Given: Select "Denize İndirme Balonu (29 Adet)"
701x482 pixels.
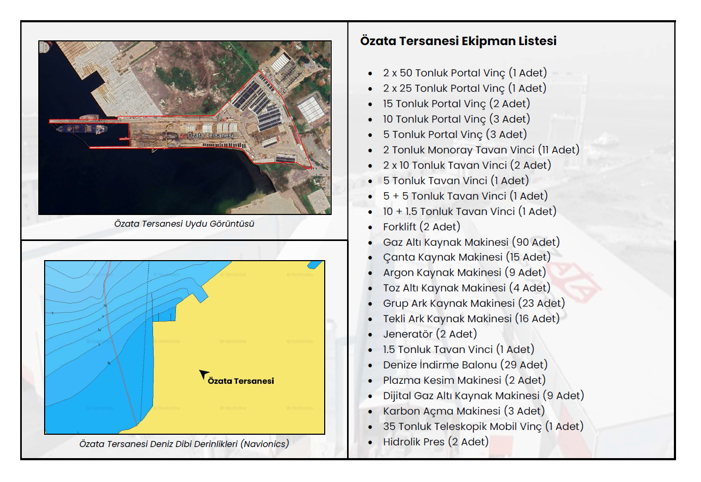Looking at the screenshot, I should point(465,365).
